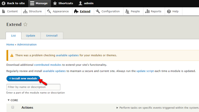Click the People users icon
This screenshot has height=112, width=199.
click(127, 11)
